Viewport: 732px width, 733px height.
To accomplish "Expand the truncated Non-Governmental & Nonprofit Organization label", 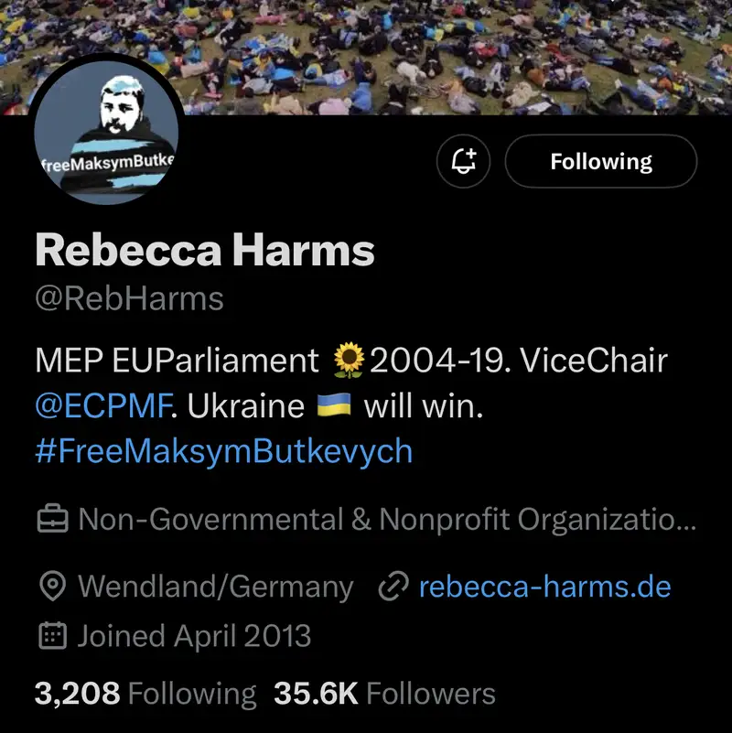I will coord(387,520).
